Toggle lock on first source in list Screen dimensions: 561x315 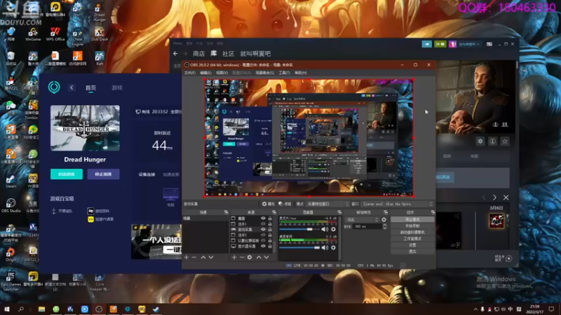(x=270, y=218)
